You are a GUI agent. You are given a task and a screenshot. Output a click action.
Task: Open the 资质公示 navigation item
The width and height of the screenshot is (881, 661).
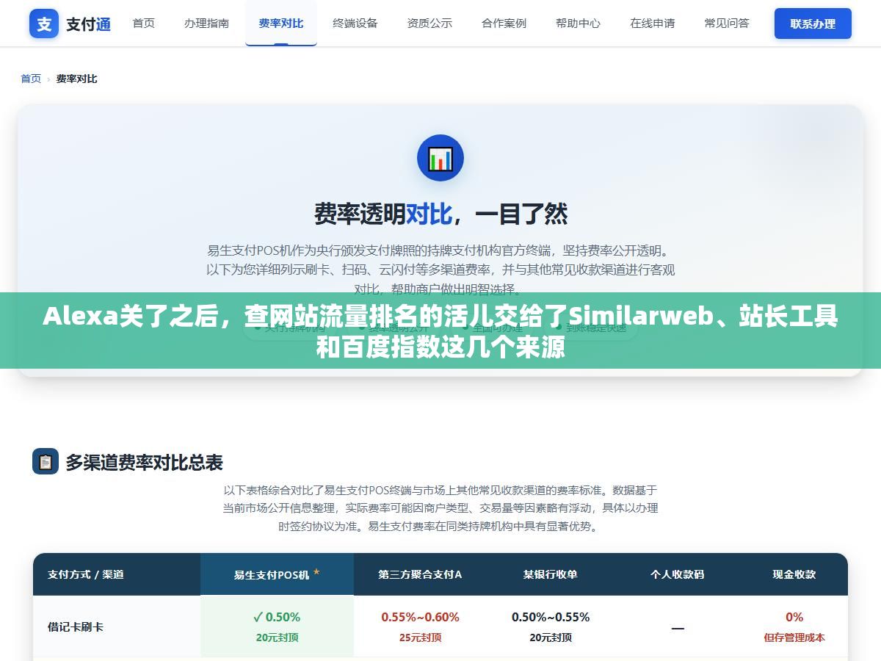[429, 23]
